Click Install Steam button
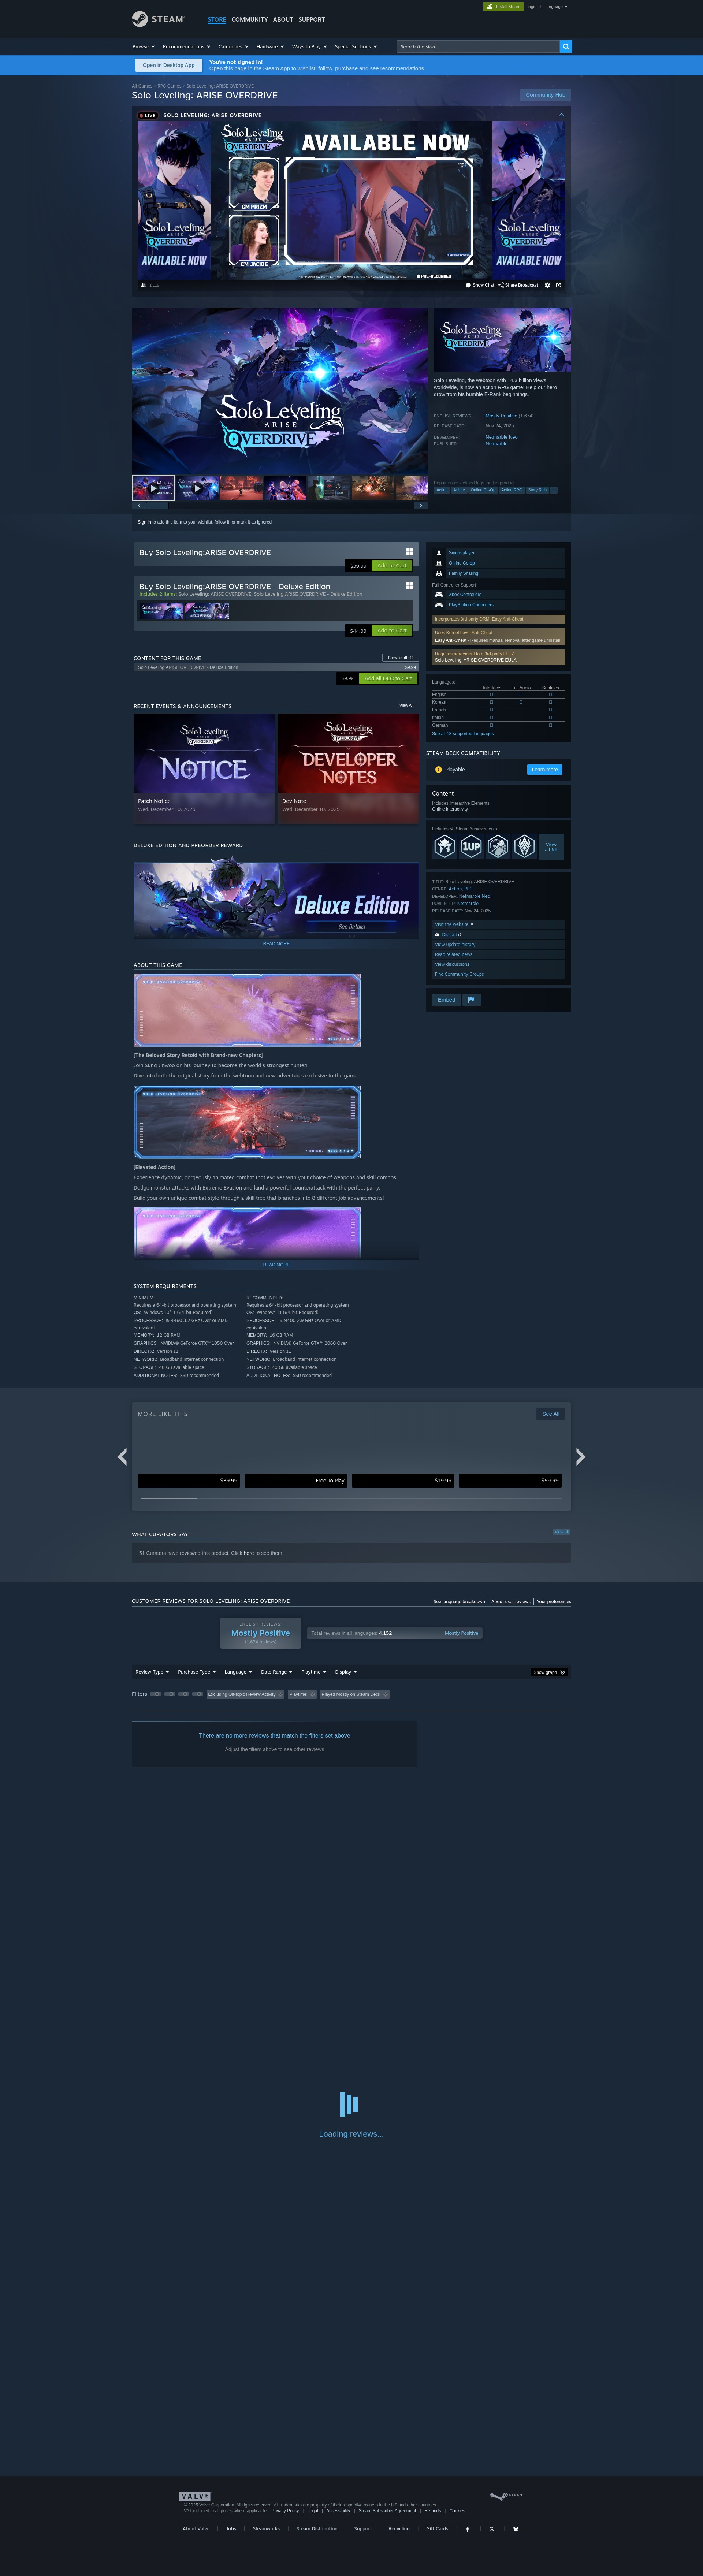This screenshot has height=2576, width=703. point(503,6)
